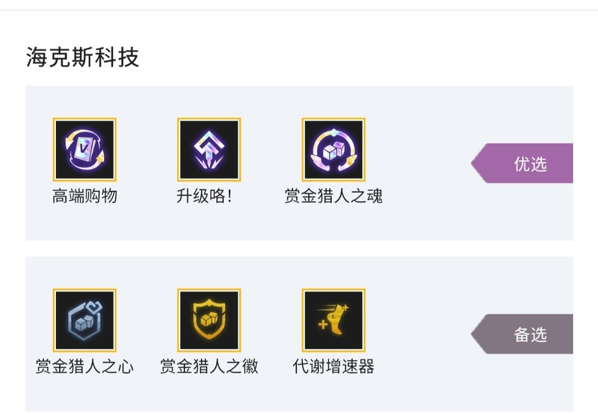Click the 赏金猎人之徽 text label

point(209,366)
